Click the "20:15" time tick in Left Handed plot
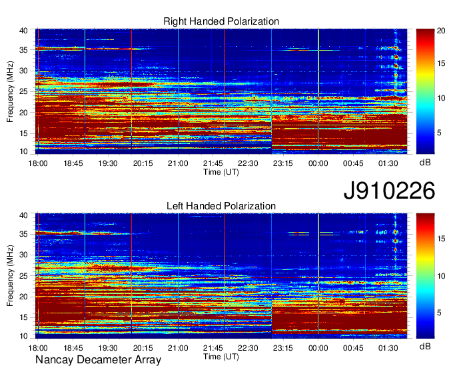Screen dimensions: 453x368 pyautogui.click(x=143, y=348)
